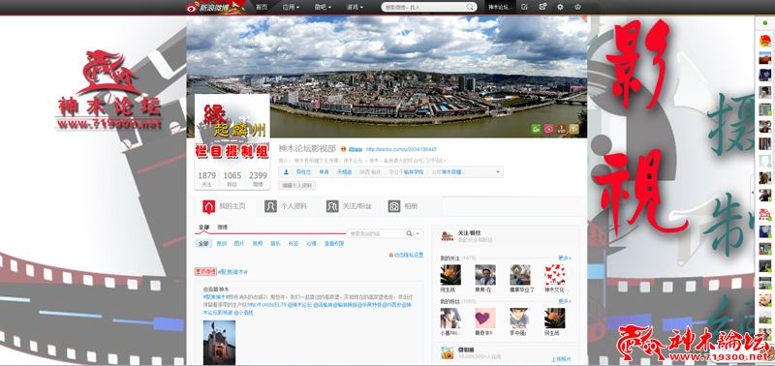Select the 原创 filter option
775x366 pixels.
(222, 243)
